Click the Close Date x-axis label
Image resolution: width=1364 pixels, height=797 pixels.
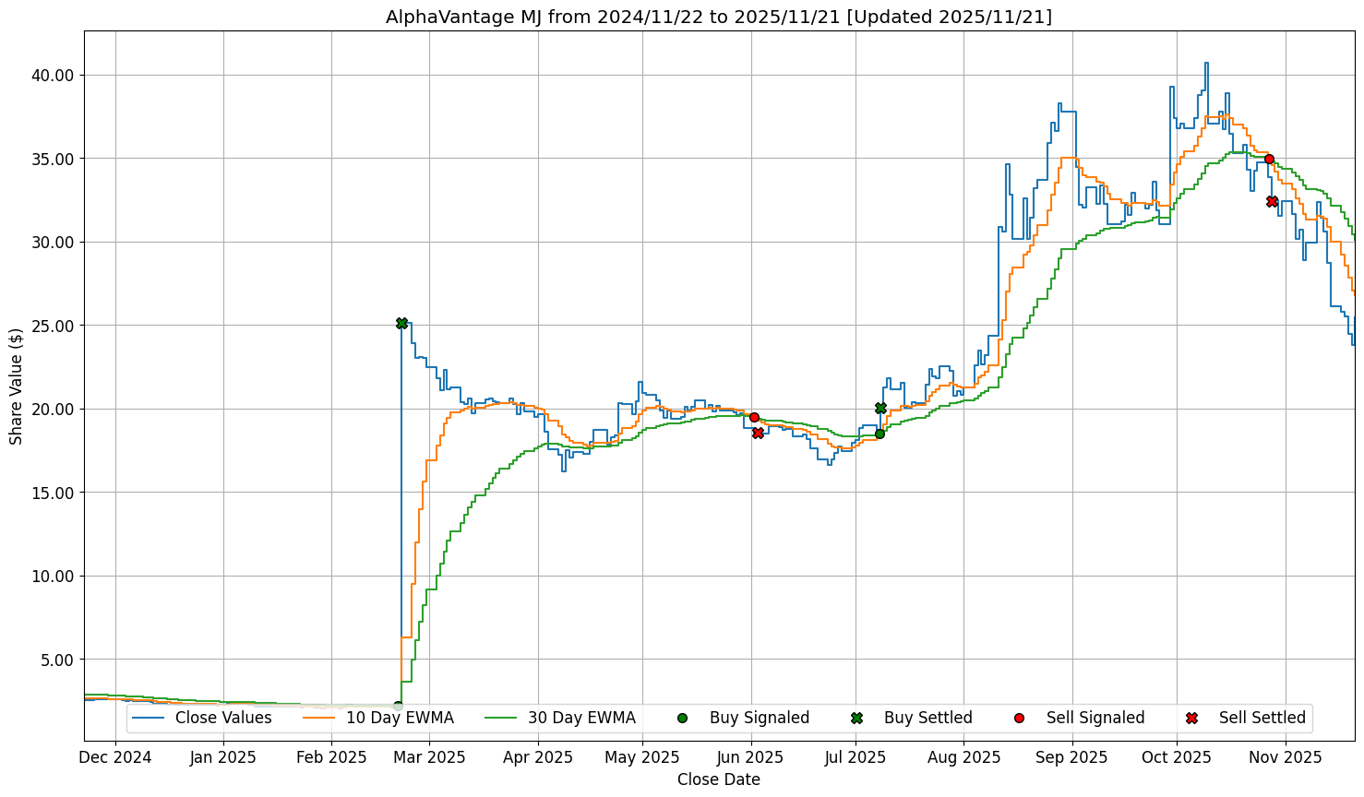(718, 779)
